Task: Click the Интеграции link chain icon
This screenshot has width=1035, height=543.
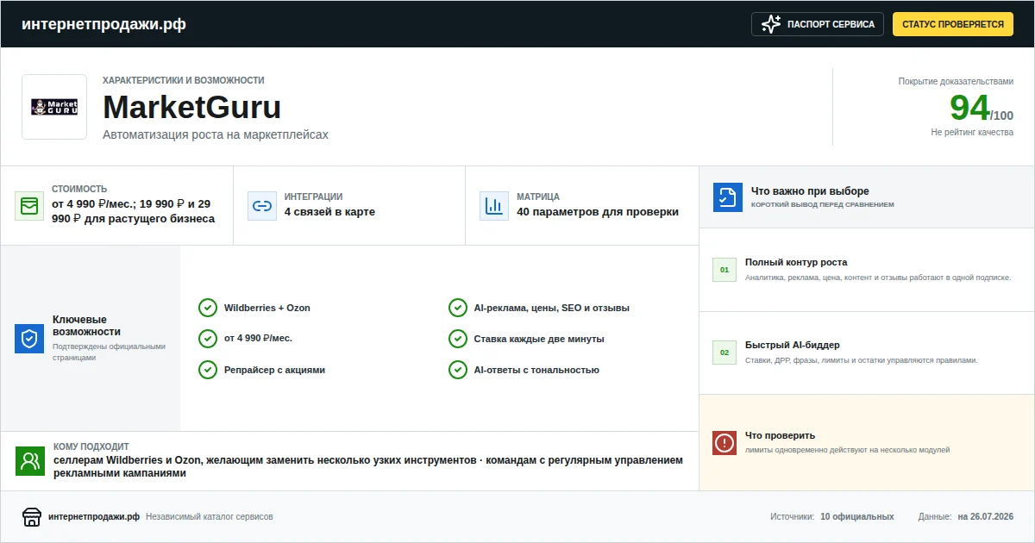Action: click(262, 206)
